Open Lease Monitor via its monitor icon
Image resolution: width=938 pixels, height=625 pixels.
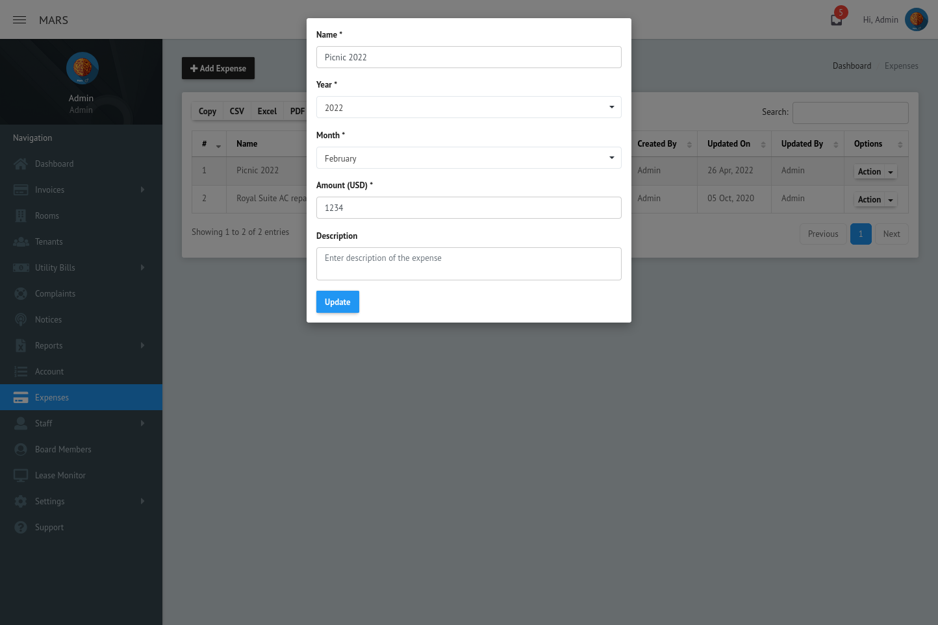[x=21, y=475]
